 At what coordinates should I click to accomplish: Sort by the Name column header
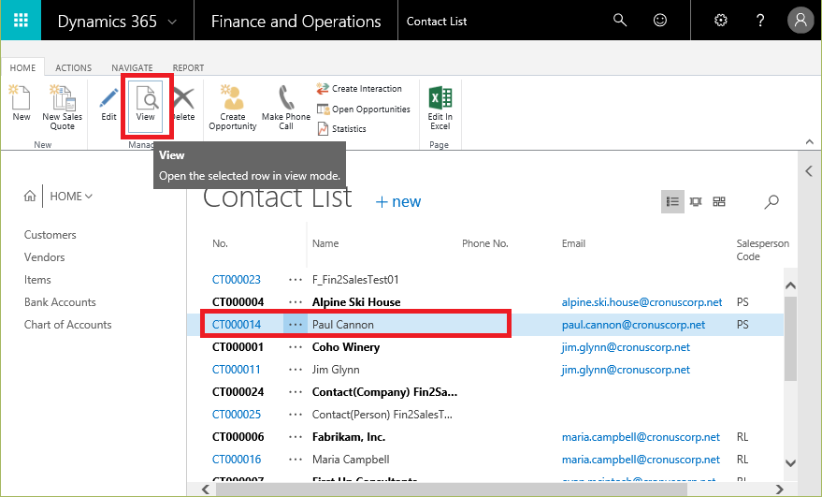pyautogui.click(x=325, y=243)
